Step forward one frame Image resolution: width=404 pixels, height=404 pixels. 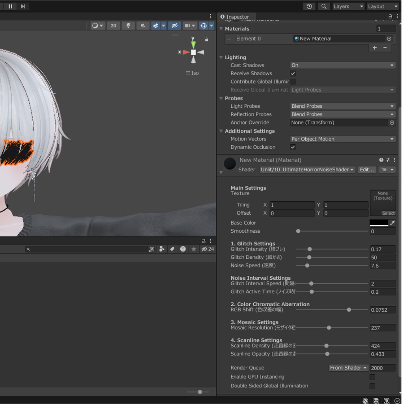point(23,6)
